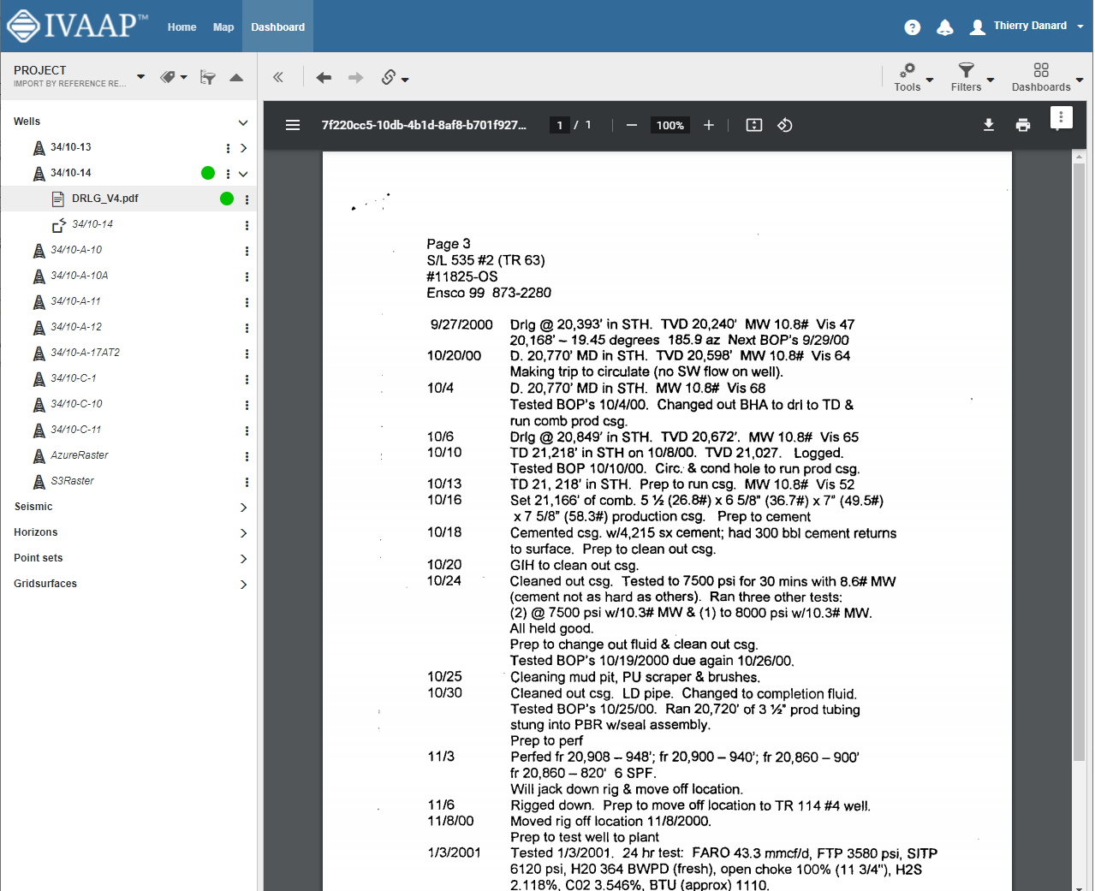Select well 34/10-C-10

pyautogui.click(x=76, y=404)
